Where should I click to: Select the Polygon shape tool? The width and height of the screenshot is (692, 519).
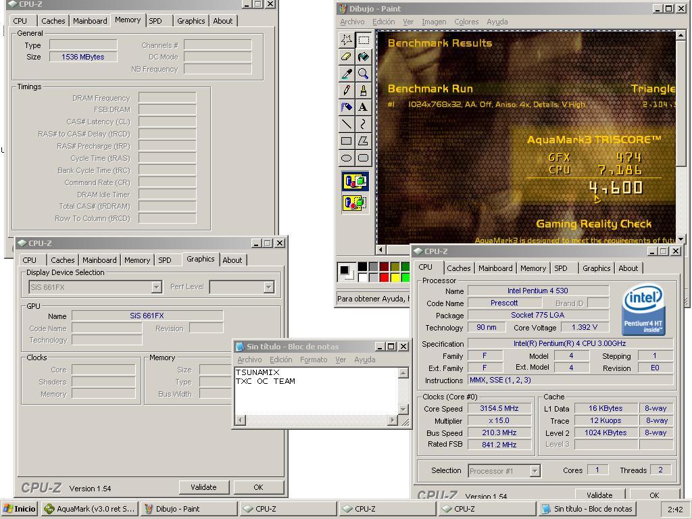(x=363, y=141)
